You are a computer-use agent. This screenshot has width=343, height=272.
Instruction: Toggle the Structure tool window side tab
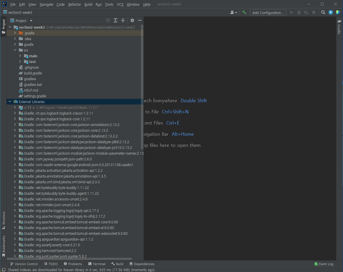click(x=3, y=220)
